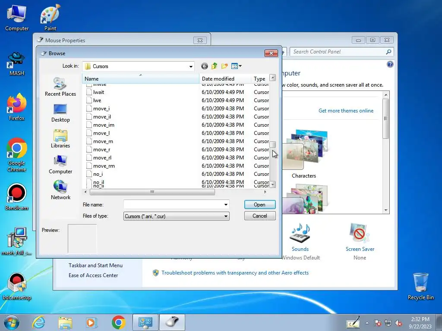Image resolution: width=442 pixels, height=331 pixels.
Task: Click Get more themes online link
Action: pos(346,111)
